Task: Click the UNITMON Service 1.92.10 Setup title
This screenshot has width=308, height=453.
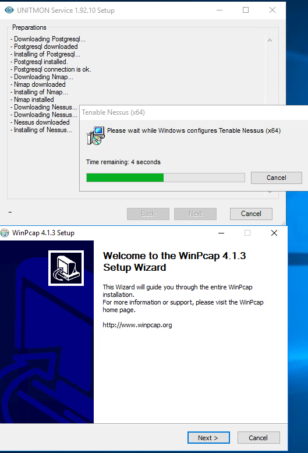Action: 66,10
